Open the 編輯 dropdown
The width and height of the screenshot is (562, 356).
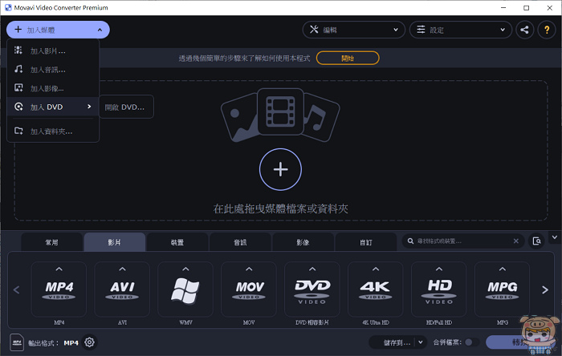tap(354, 30)
